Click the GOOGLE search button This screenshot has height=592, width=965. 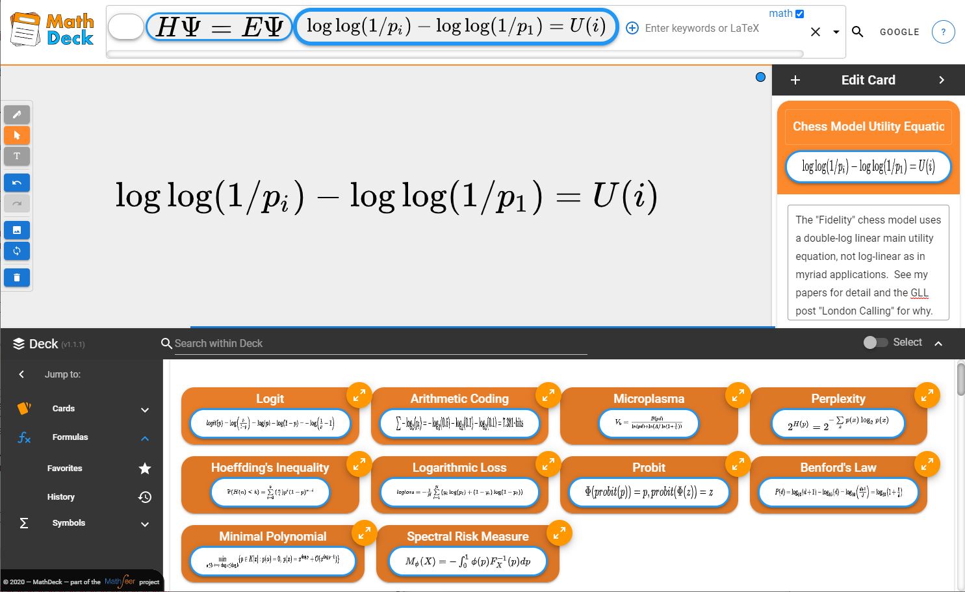(899, 32)
